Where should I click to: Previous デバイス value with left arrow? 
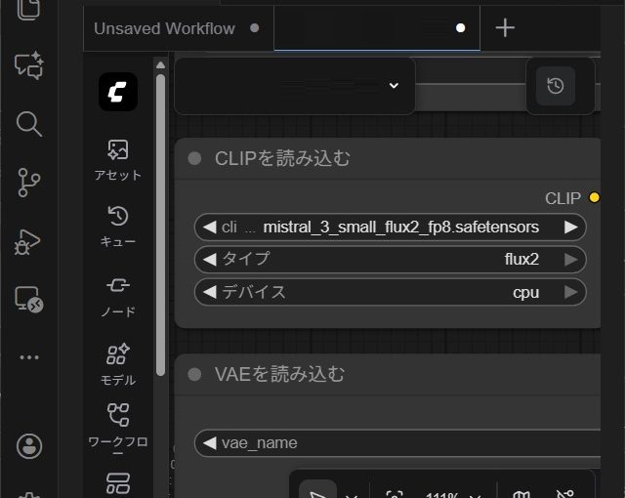point(210,292)
